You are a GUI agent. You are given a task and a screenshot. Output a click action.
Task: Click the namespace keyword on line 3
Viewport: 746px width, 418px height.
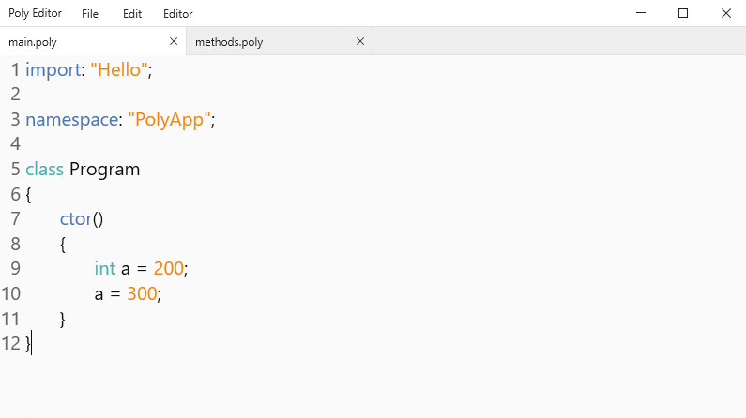coord(71,120)
